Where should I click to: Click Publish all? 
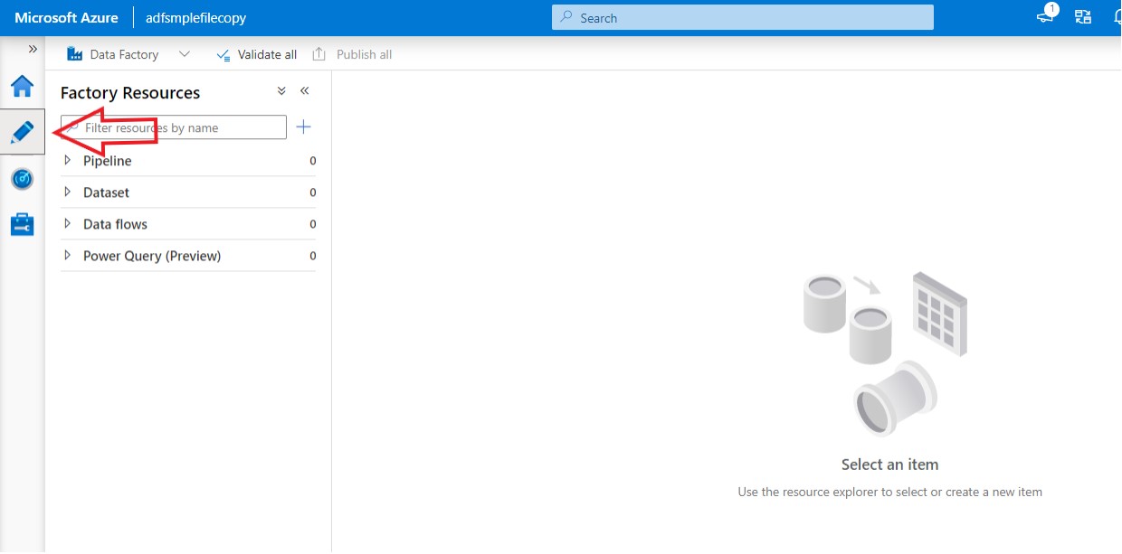click(352, 54)
